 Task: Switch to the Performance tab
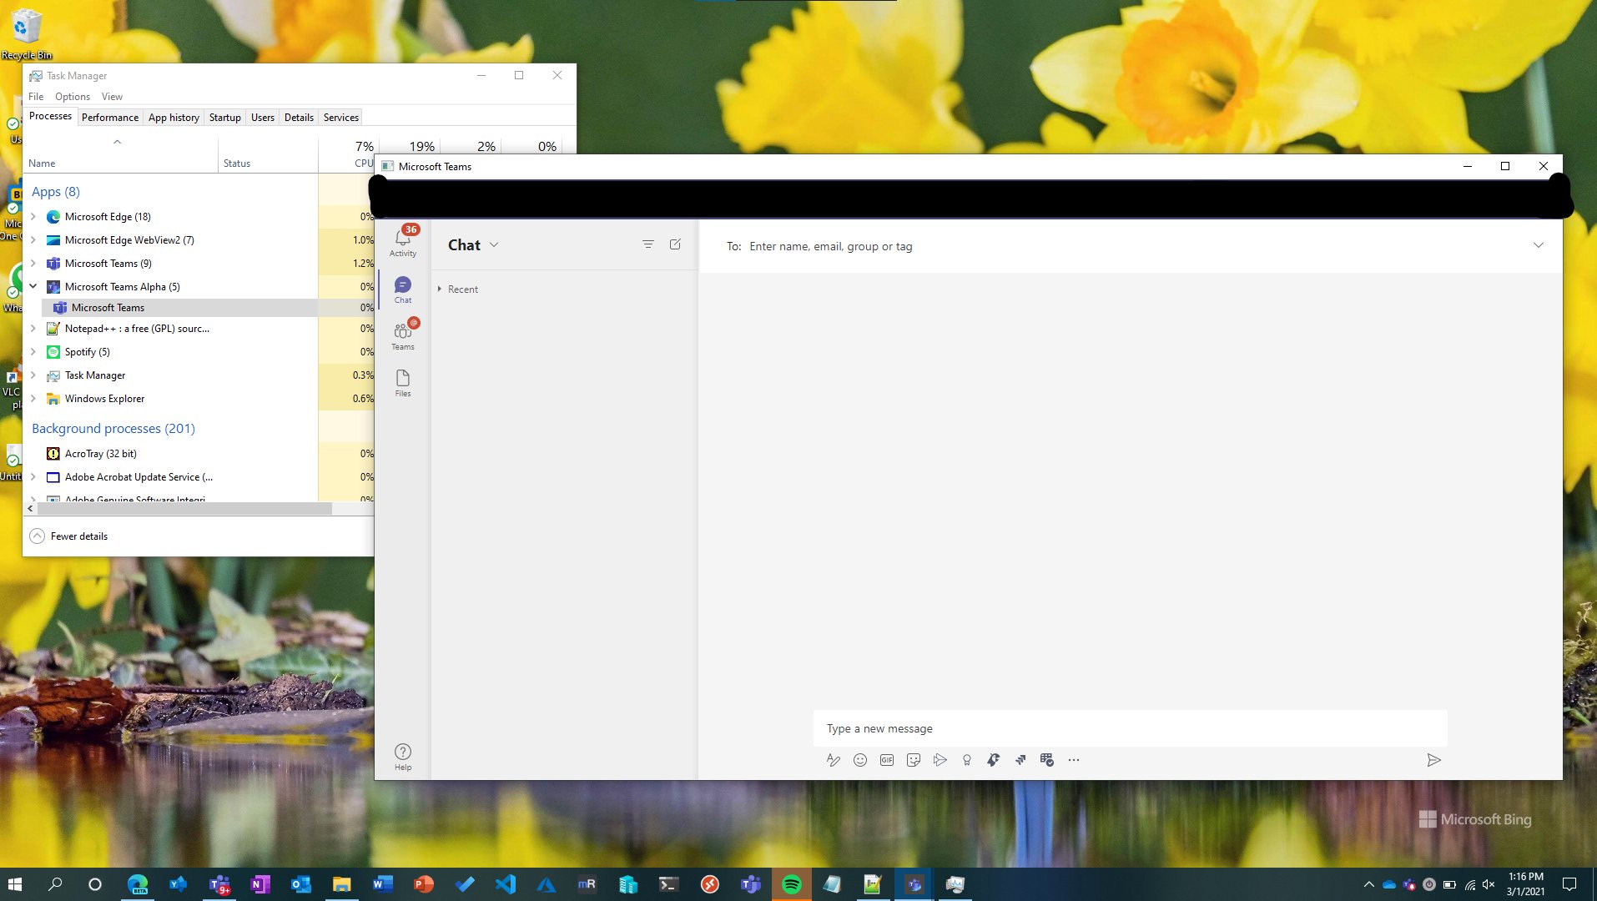pyautogui.click(x=110, y=118)
